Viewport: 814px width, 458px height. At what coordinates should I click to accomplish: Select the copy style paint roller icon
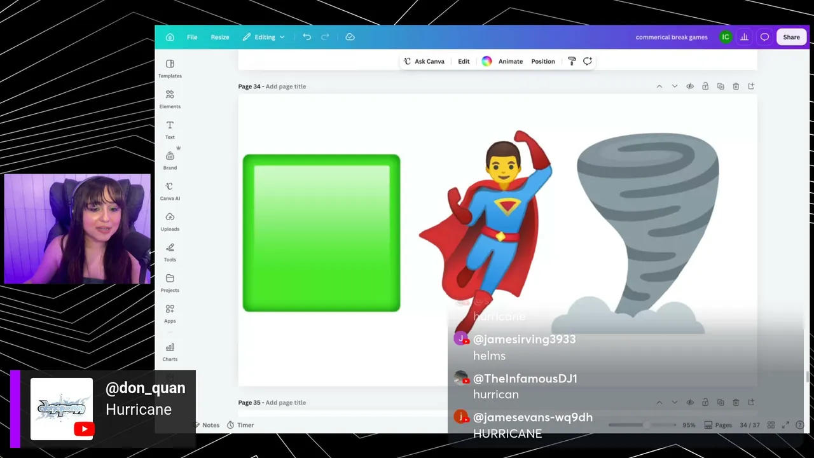click(x=572, y=61)
